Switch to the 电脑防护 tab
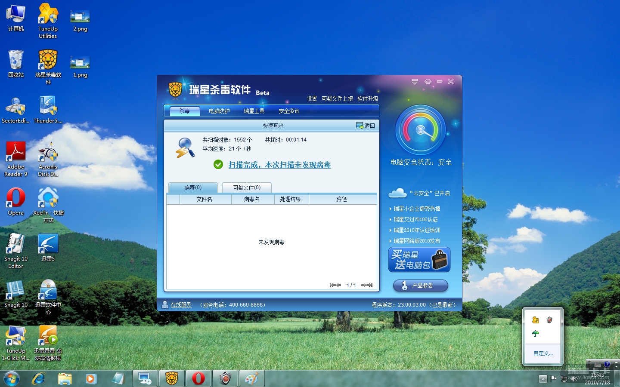Screen dimensions: 620x387 click(x=219, y=111)
